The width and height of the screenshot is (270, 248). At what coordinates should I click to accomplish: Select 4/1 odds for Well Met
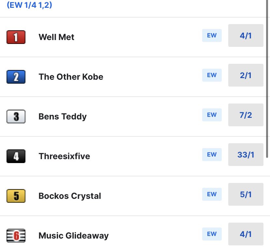[x=246, y=35]
